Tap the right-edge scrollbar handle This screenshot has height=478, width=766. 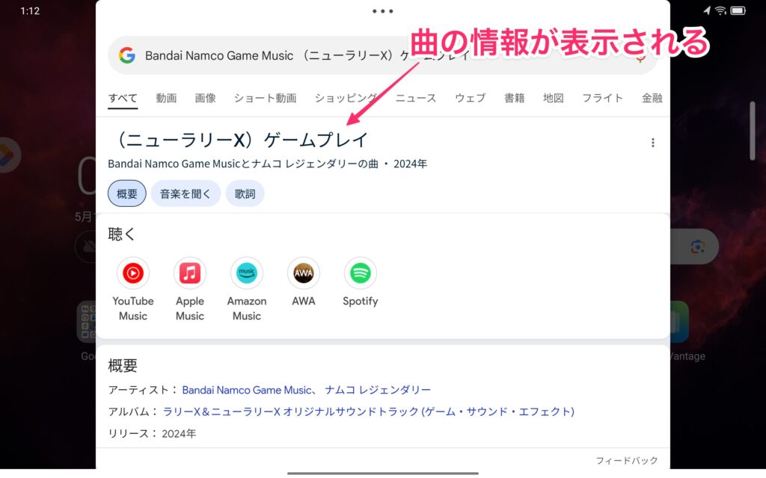pos(753,131)
